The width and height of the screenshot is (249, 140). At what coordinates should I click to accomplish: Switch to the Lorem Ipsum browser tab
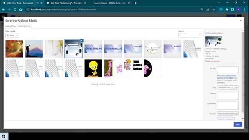[110, 3]
